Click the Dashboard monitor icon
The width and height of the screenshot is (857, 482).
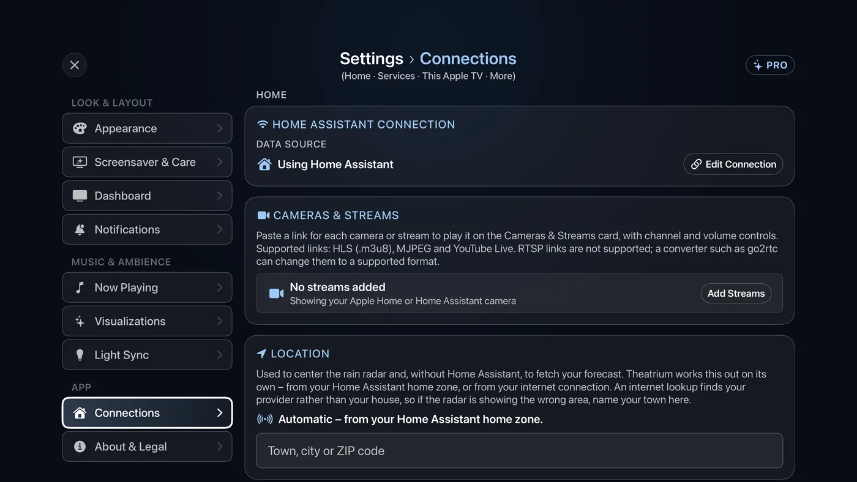[80, 196]
